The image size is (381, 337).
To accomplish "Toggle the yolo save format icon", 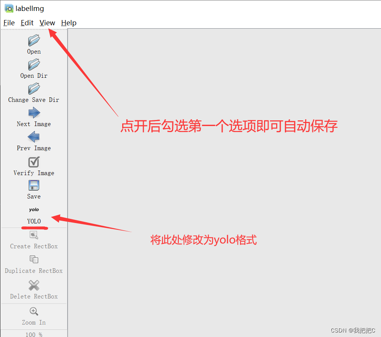I will pyautogui.click(x=34, y=209).
